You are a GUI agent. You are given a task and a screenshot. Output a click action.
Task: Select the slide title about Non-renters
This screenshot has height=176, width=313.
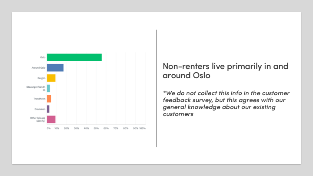(226, 71)
